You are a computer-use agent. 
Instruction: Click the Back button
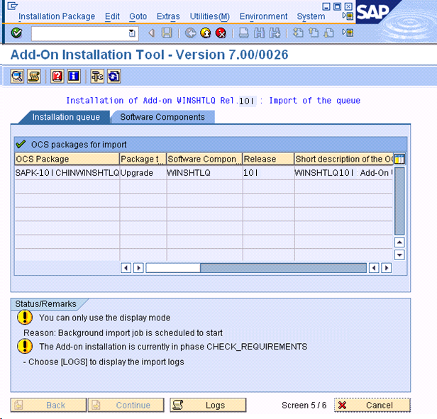pos(48,405)
